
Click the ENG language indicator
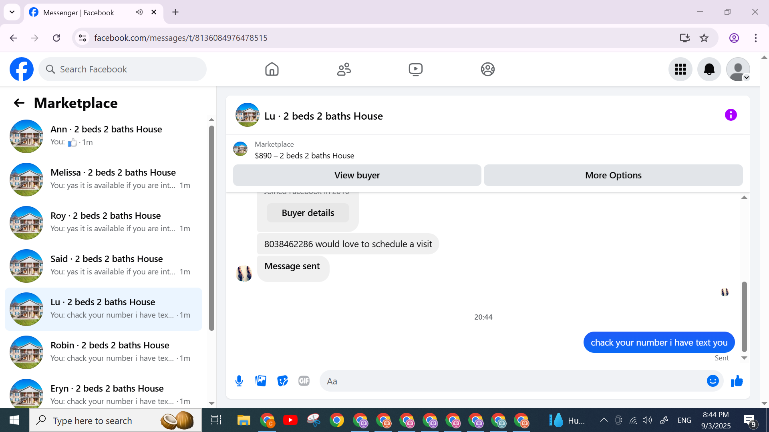[684, 420]
